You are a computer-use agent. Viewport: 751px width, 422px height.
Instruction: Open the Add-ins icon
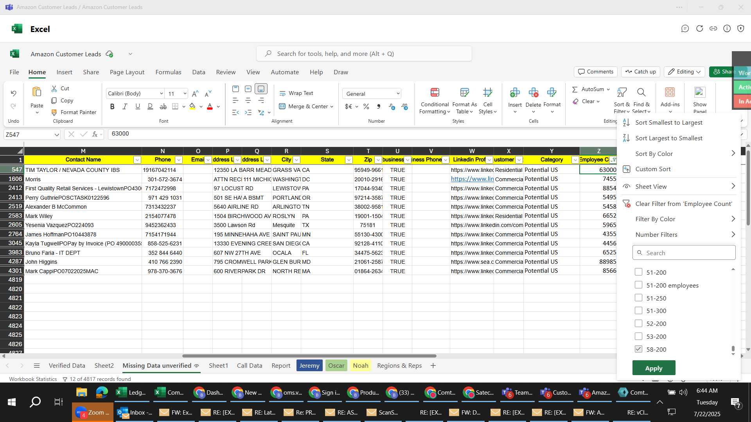[670, 92]
